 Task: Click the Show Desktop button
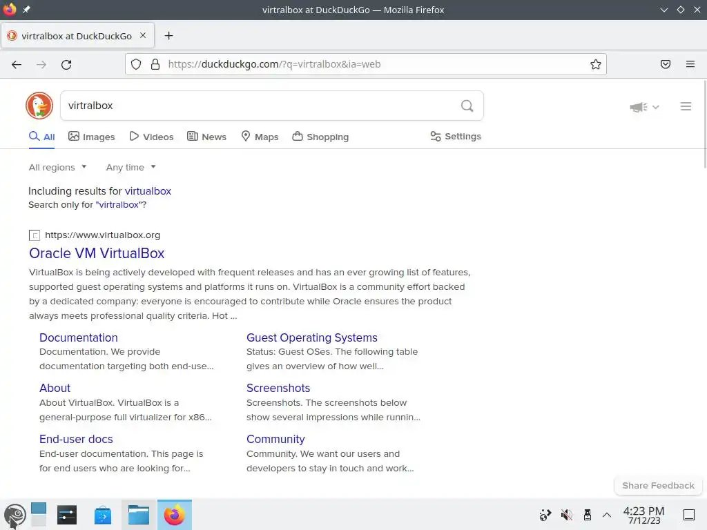pyautogui.click(x=689, y=515)
